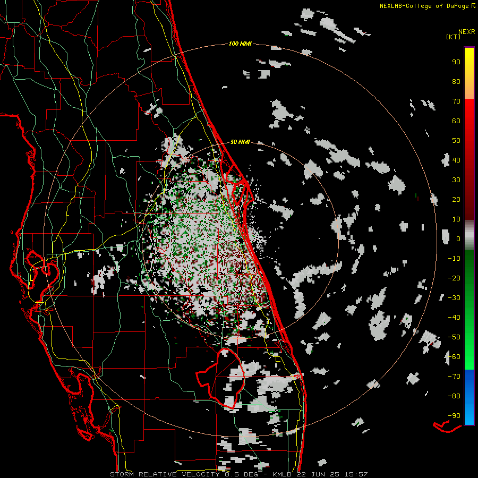Screen dimensions: 478x478
Task: Click the 60 value on the velocity scale
Action: (x=456, y=121)
